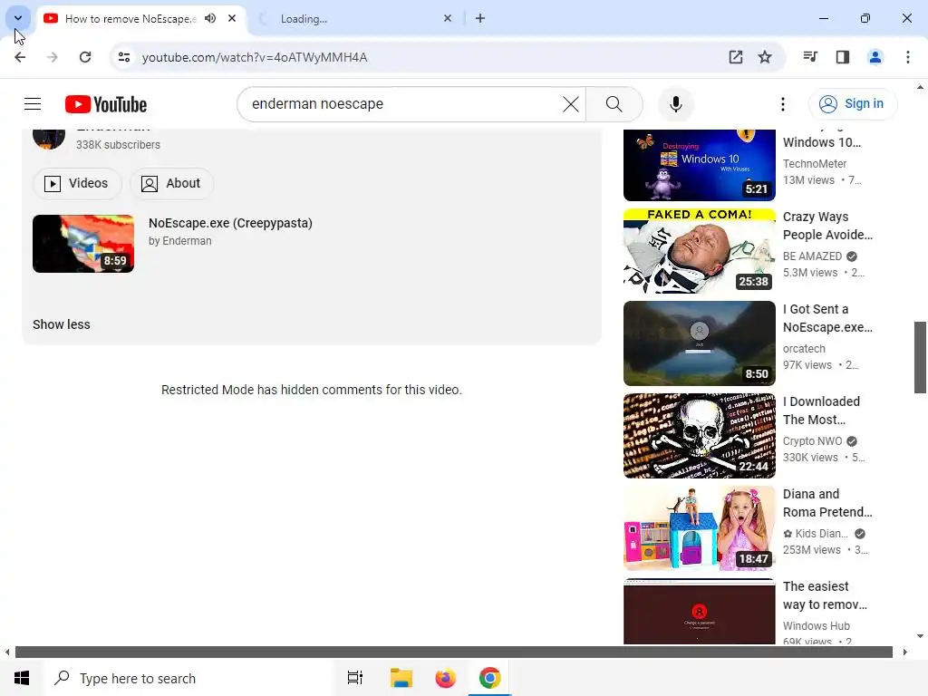Open 'The easiest way to remov...' title
The height and width of the screenshot is (696, 928).
click(x=825, y=594)
